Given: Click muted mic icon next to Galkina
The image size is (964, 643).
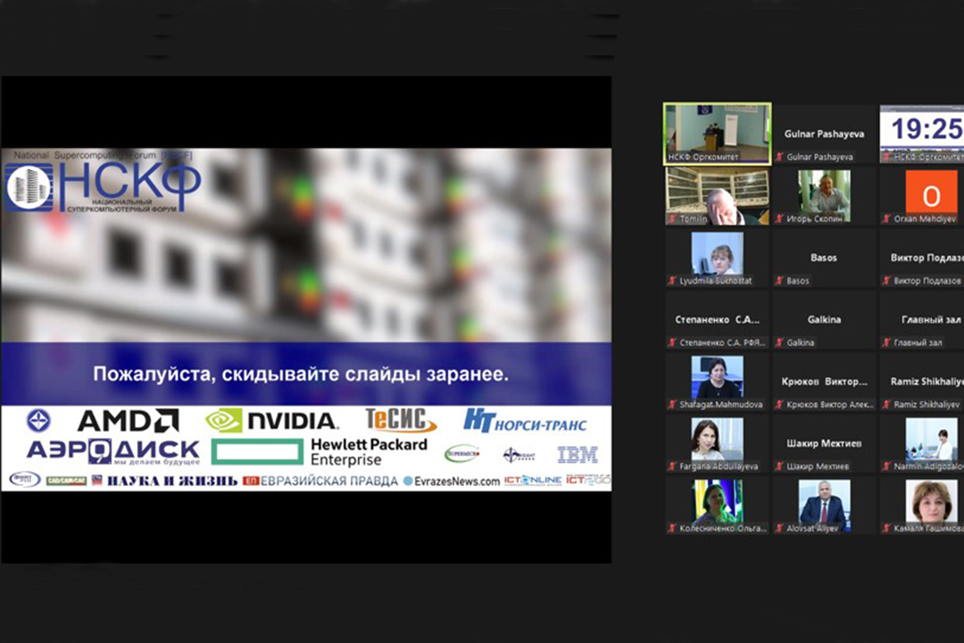Looking at the screenshot, I should tap(779, 342).
